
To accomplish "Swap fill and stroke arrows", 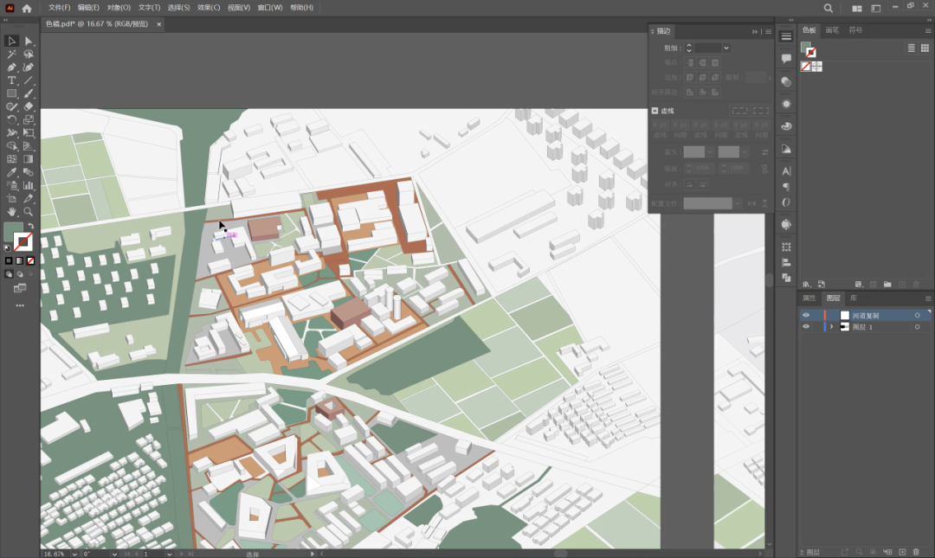I will 31,226.
